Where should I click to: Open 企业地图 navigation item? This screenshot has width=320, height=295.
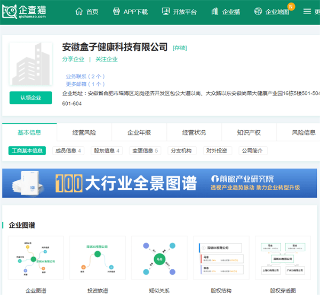[x=277, y=12]
